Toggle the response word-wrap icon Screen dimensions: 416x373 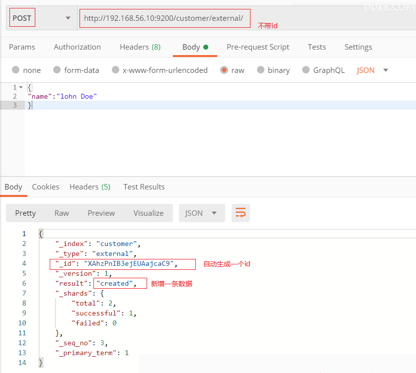(241, 213)
